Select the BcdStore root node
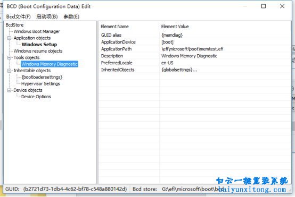The height and width of the screenshot is (197, 295). (x=14, y=25)
